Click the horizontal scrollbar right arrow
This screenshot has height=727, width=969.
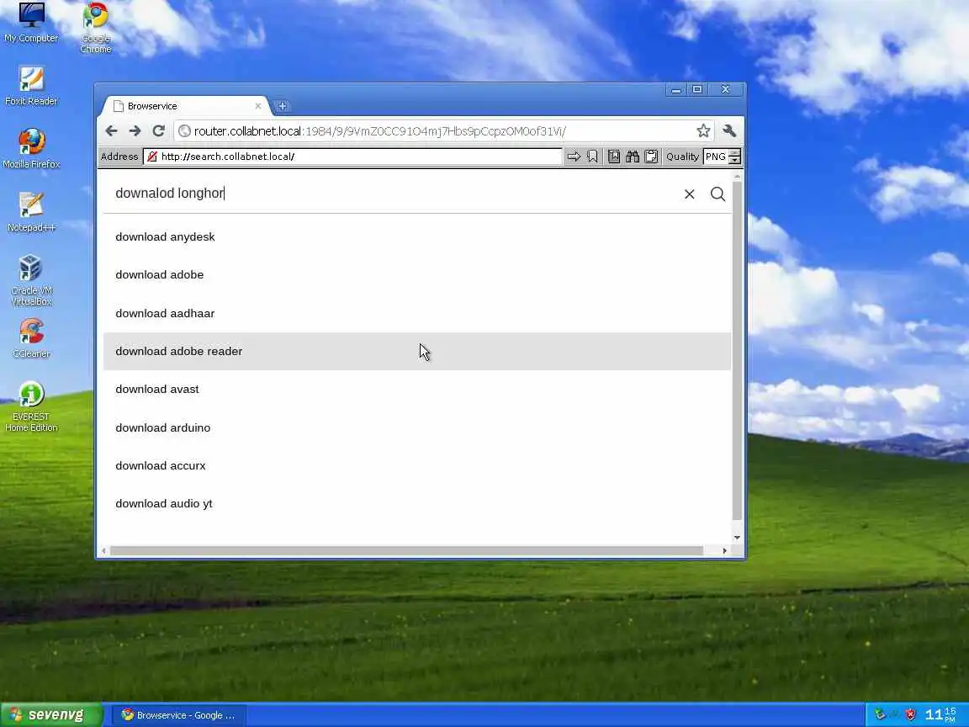[724, 550]
